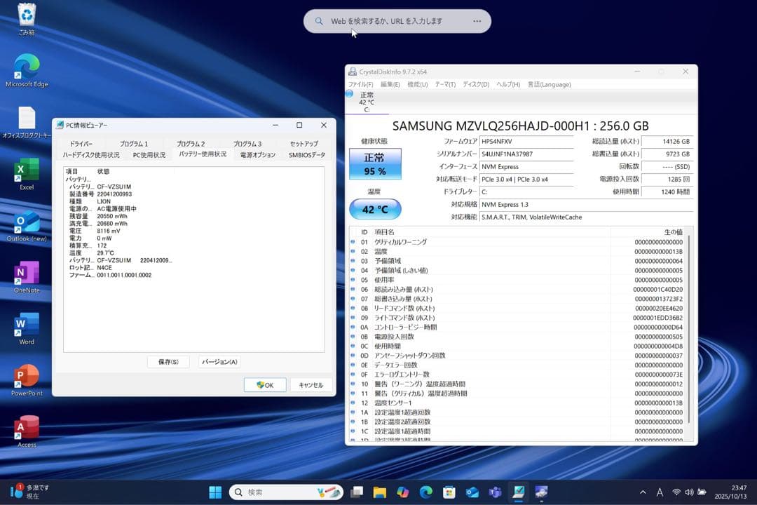
Task: Open the 言語(Language) menu in CrystalDiskInfo
Action: click(x=550, y=85)
